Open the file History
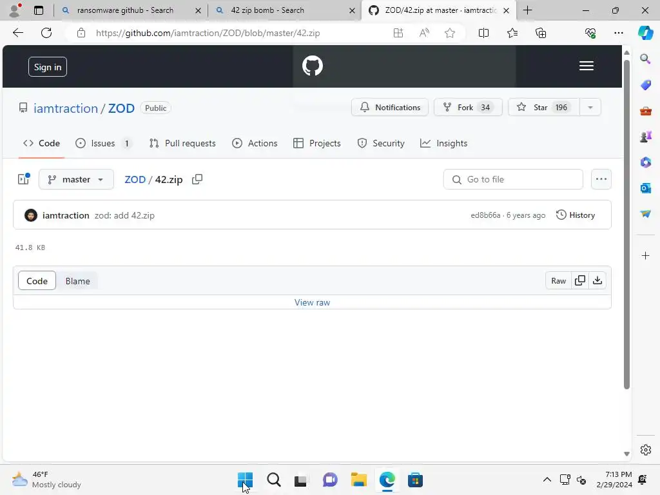The image size is (660, 495). [x=576, y=215]
